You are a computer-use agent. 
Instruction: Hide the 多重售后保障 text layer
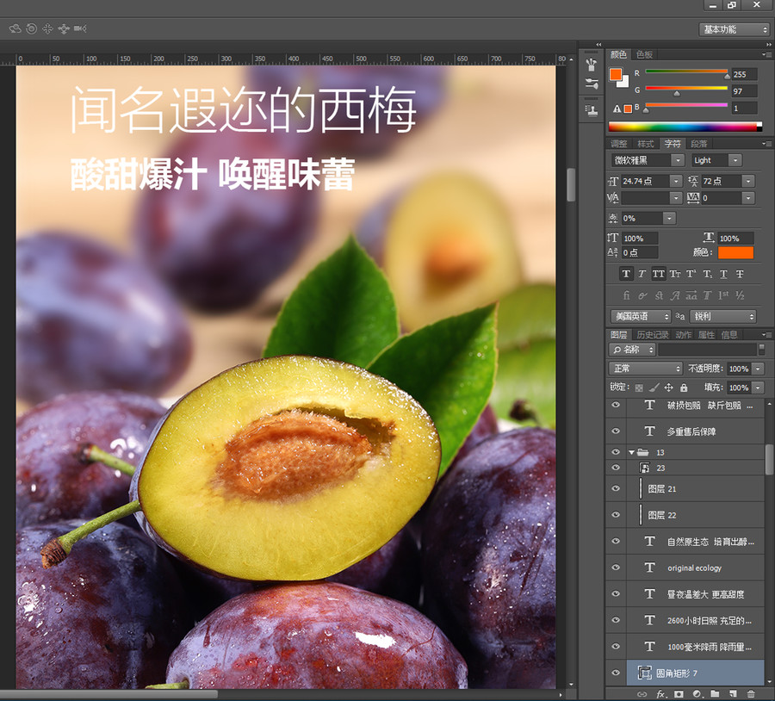(x=616, y=431)
